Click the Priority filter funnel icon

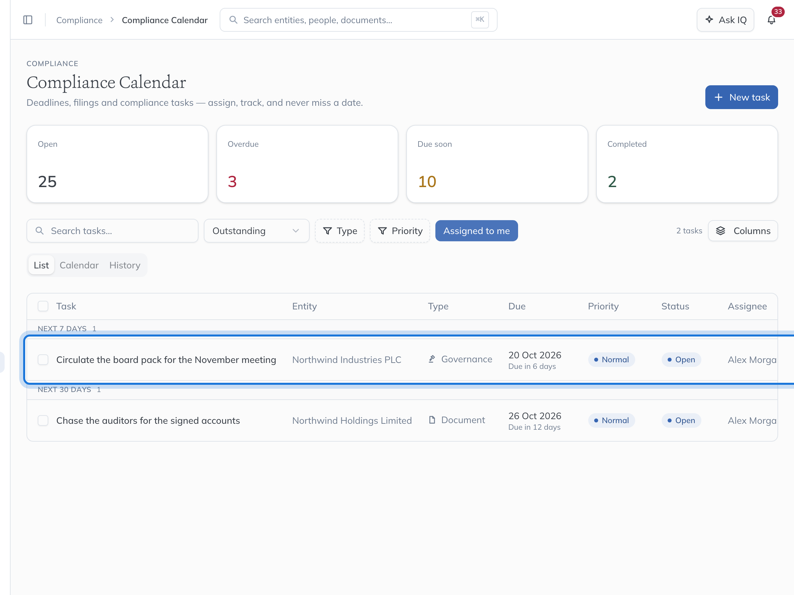tap(382, 231)
